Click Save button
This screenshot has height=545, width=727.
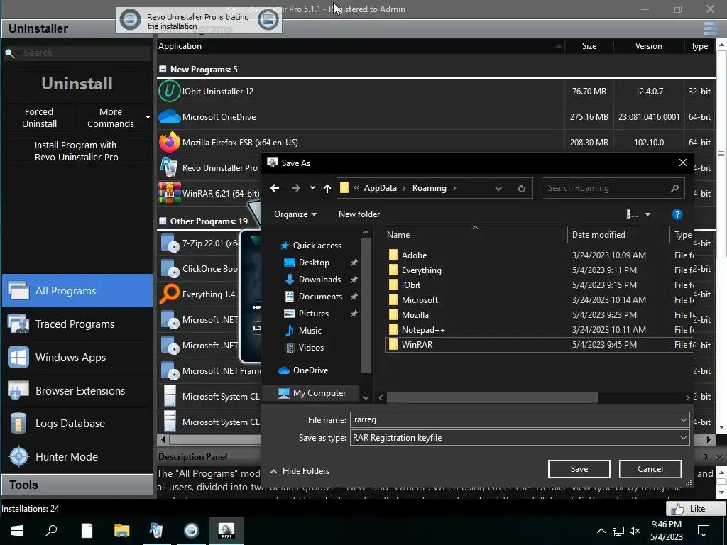579,469
